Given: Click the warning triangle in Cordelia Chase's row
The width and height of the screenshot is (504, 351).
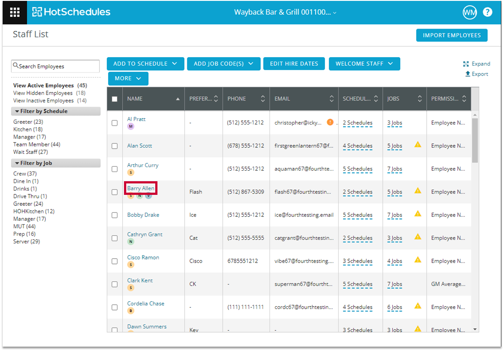Looking at the screenshot, I should 417,306.
